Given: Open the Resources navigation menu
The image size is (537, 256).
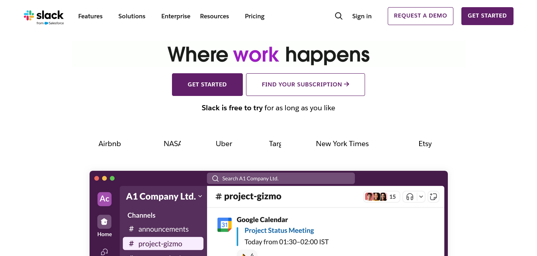Looking at the screenshot, I should pos(215,16).
